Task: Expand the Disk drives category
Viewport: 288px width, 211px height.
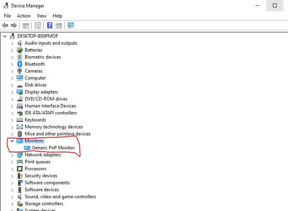Action: tap(12, 85)
